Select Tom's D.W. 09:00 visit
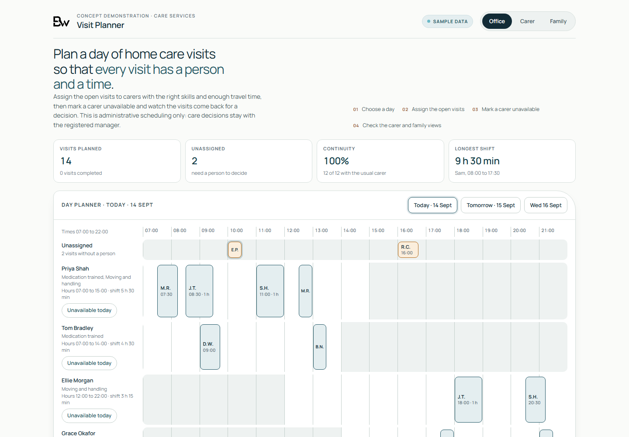The image size is (629, 437). (x=210, y=347)
